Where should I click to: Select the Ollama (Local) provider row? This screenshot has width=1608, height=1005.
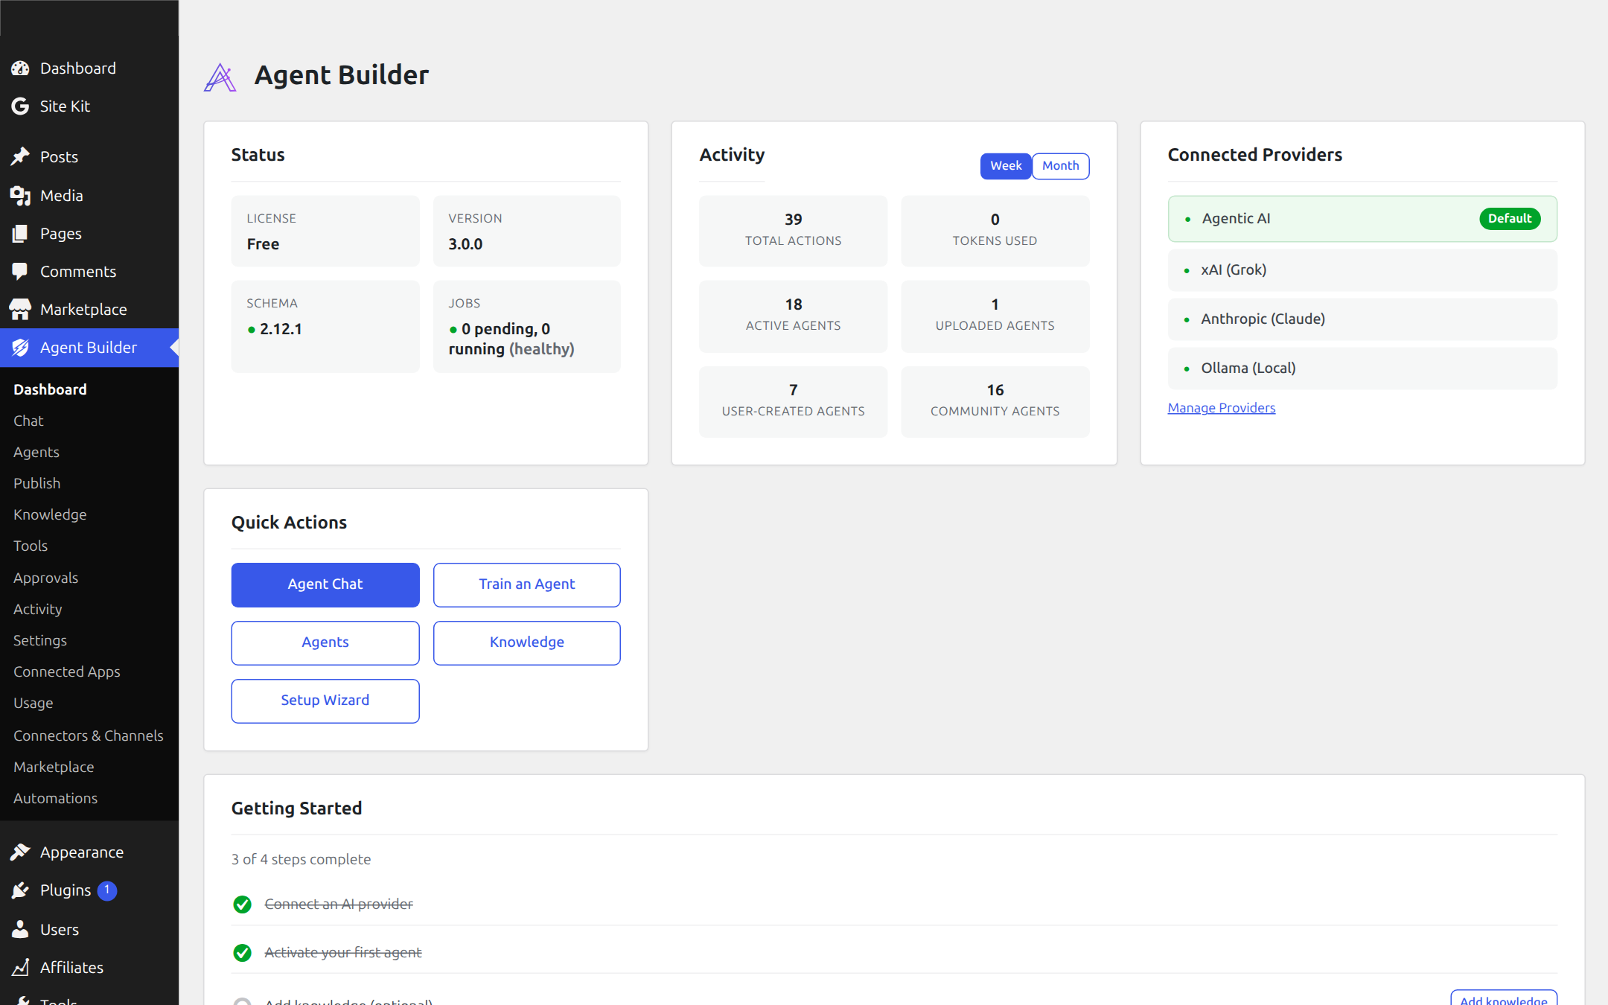[1362, 368]
